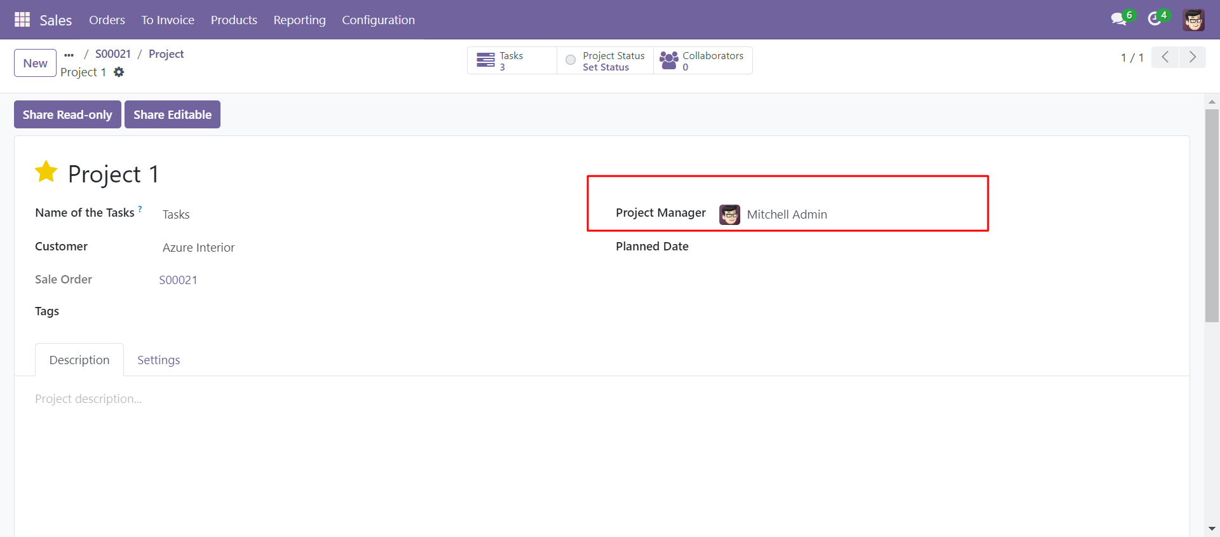Click the vertical scrollbar thumb
This screenshot has width=1220, height=537.
(1212, 216)
